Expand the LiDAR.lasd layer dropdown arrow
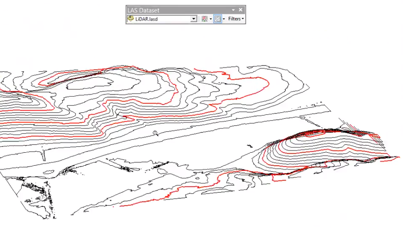 (x=194, y=19)
